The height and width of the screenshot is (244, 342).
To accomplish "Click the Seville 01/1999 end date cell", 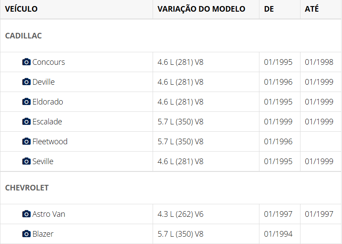I will [319, 162].
